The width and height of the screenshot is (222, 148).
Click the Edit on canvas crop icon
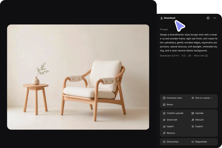[193, 98]
